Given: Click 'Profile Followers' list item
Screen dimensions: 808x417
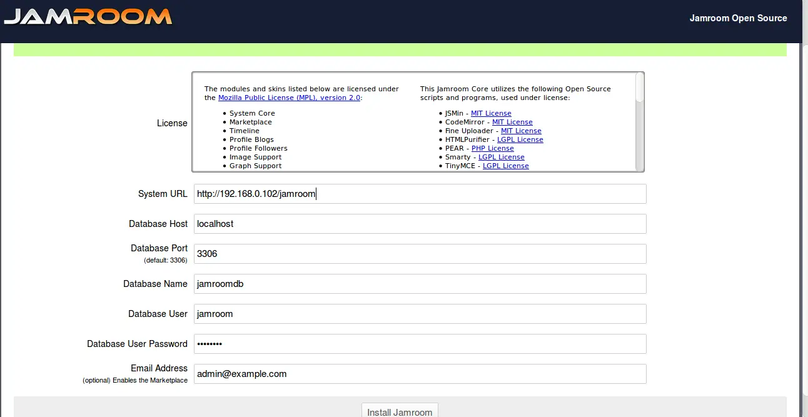Looking at the screenshot, I should pos(258,148).
